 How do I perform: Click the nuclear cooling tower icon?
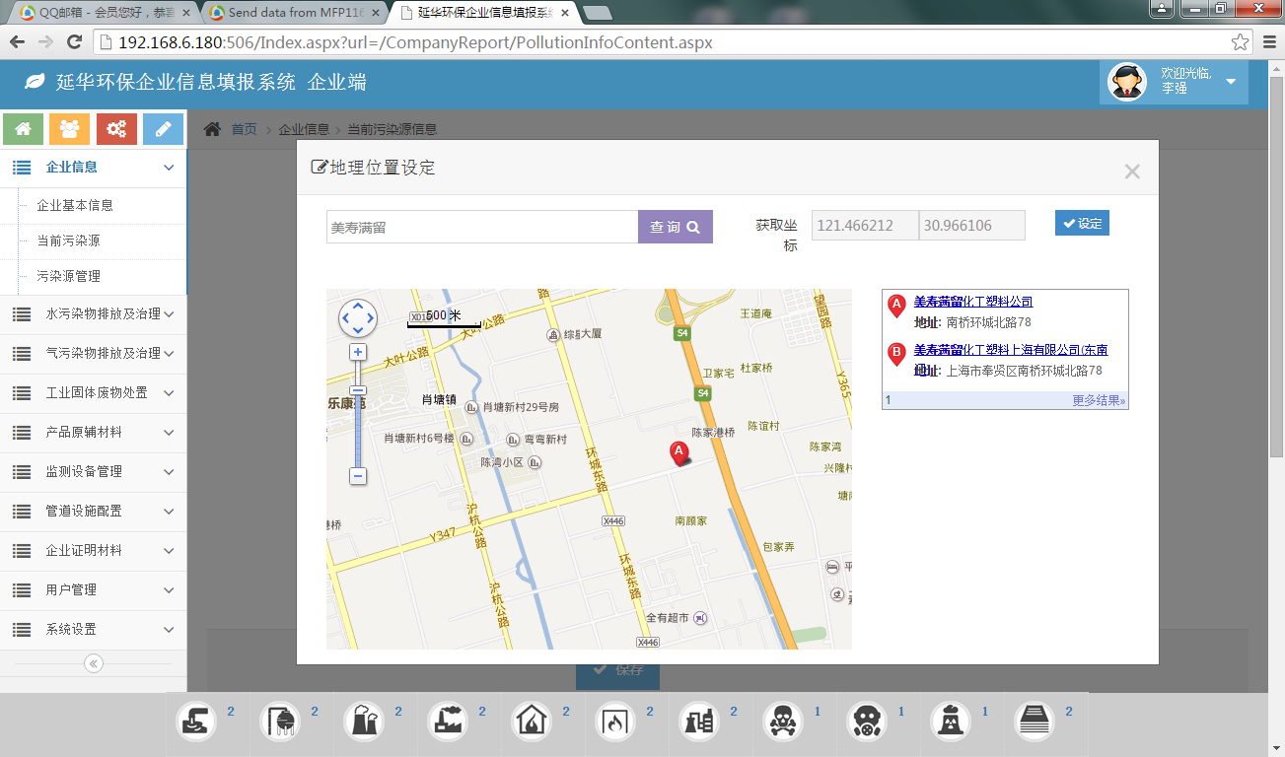[951, 722]
